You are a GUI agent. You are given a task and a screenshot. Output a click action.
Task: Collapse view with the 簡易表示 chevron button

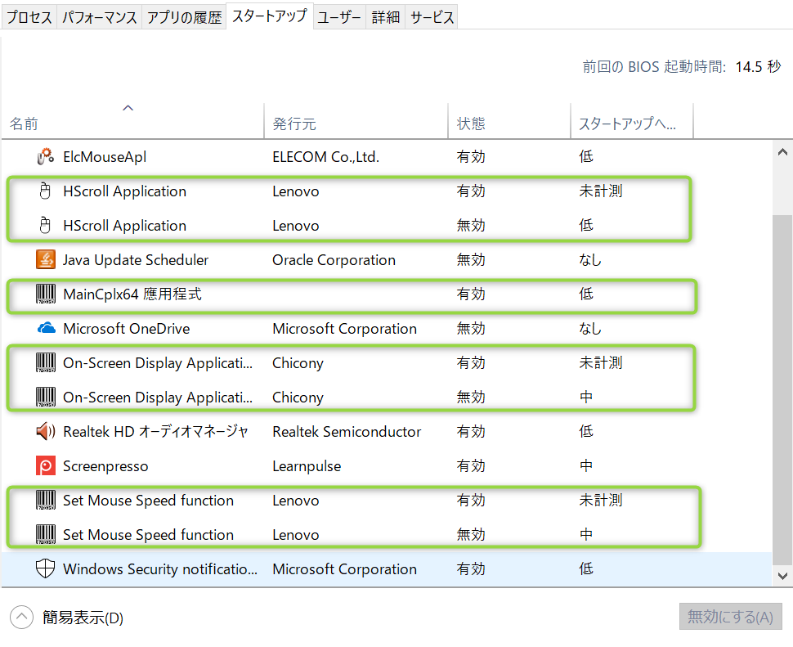[22, 618]
